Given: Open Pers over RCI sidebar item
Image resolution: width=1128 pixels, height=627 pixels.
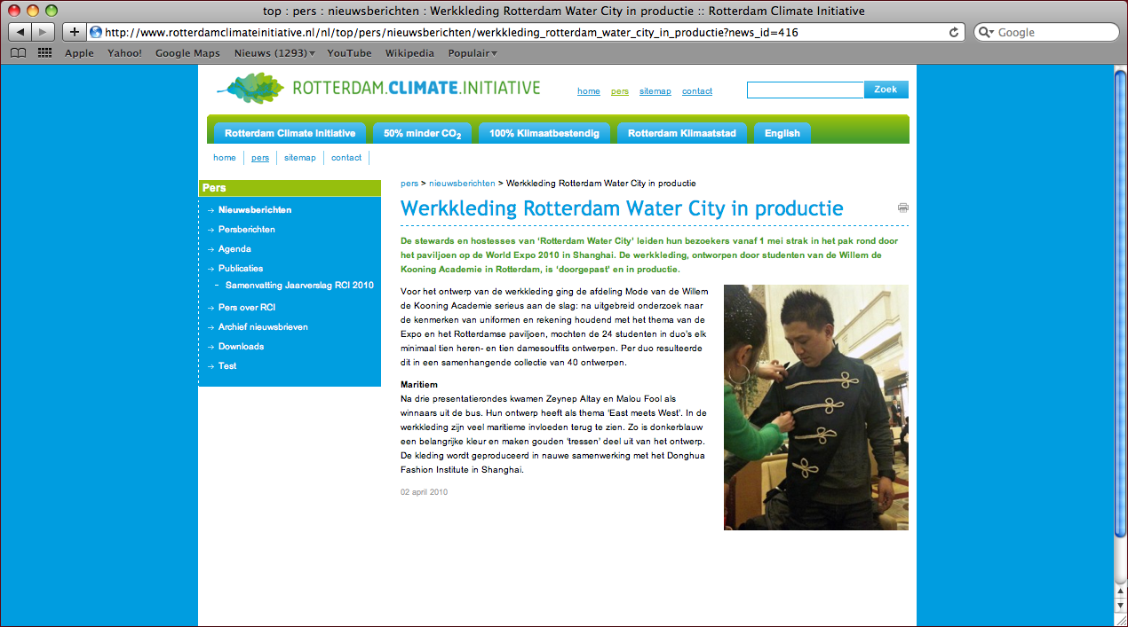Looking at the screenshot, I should coord(247,308).
